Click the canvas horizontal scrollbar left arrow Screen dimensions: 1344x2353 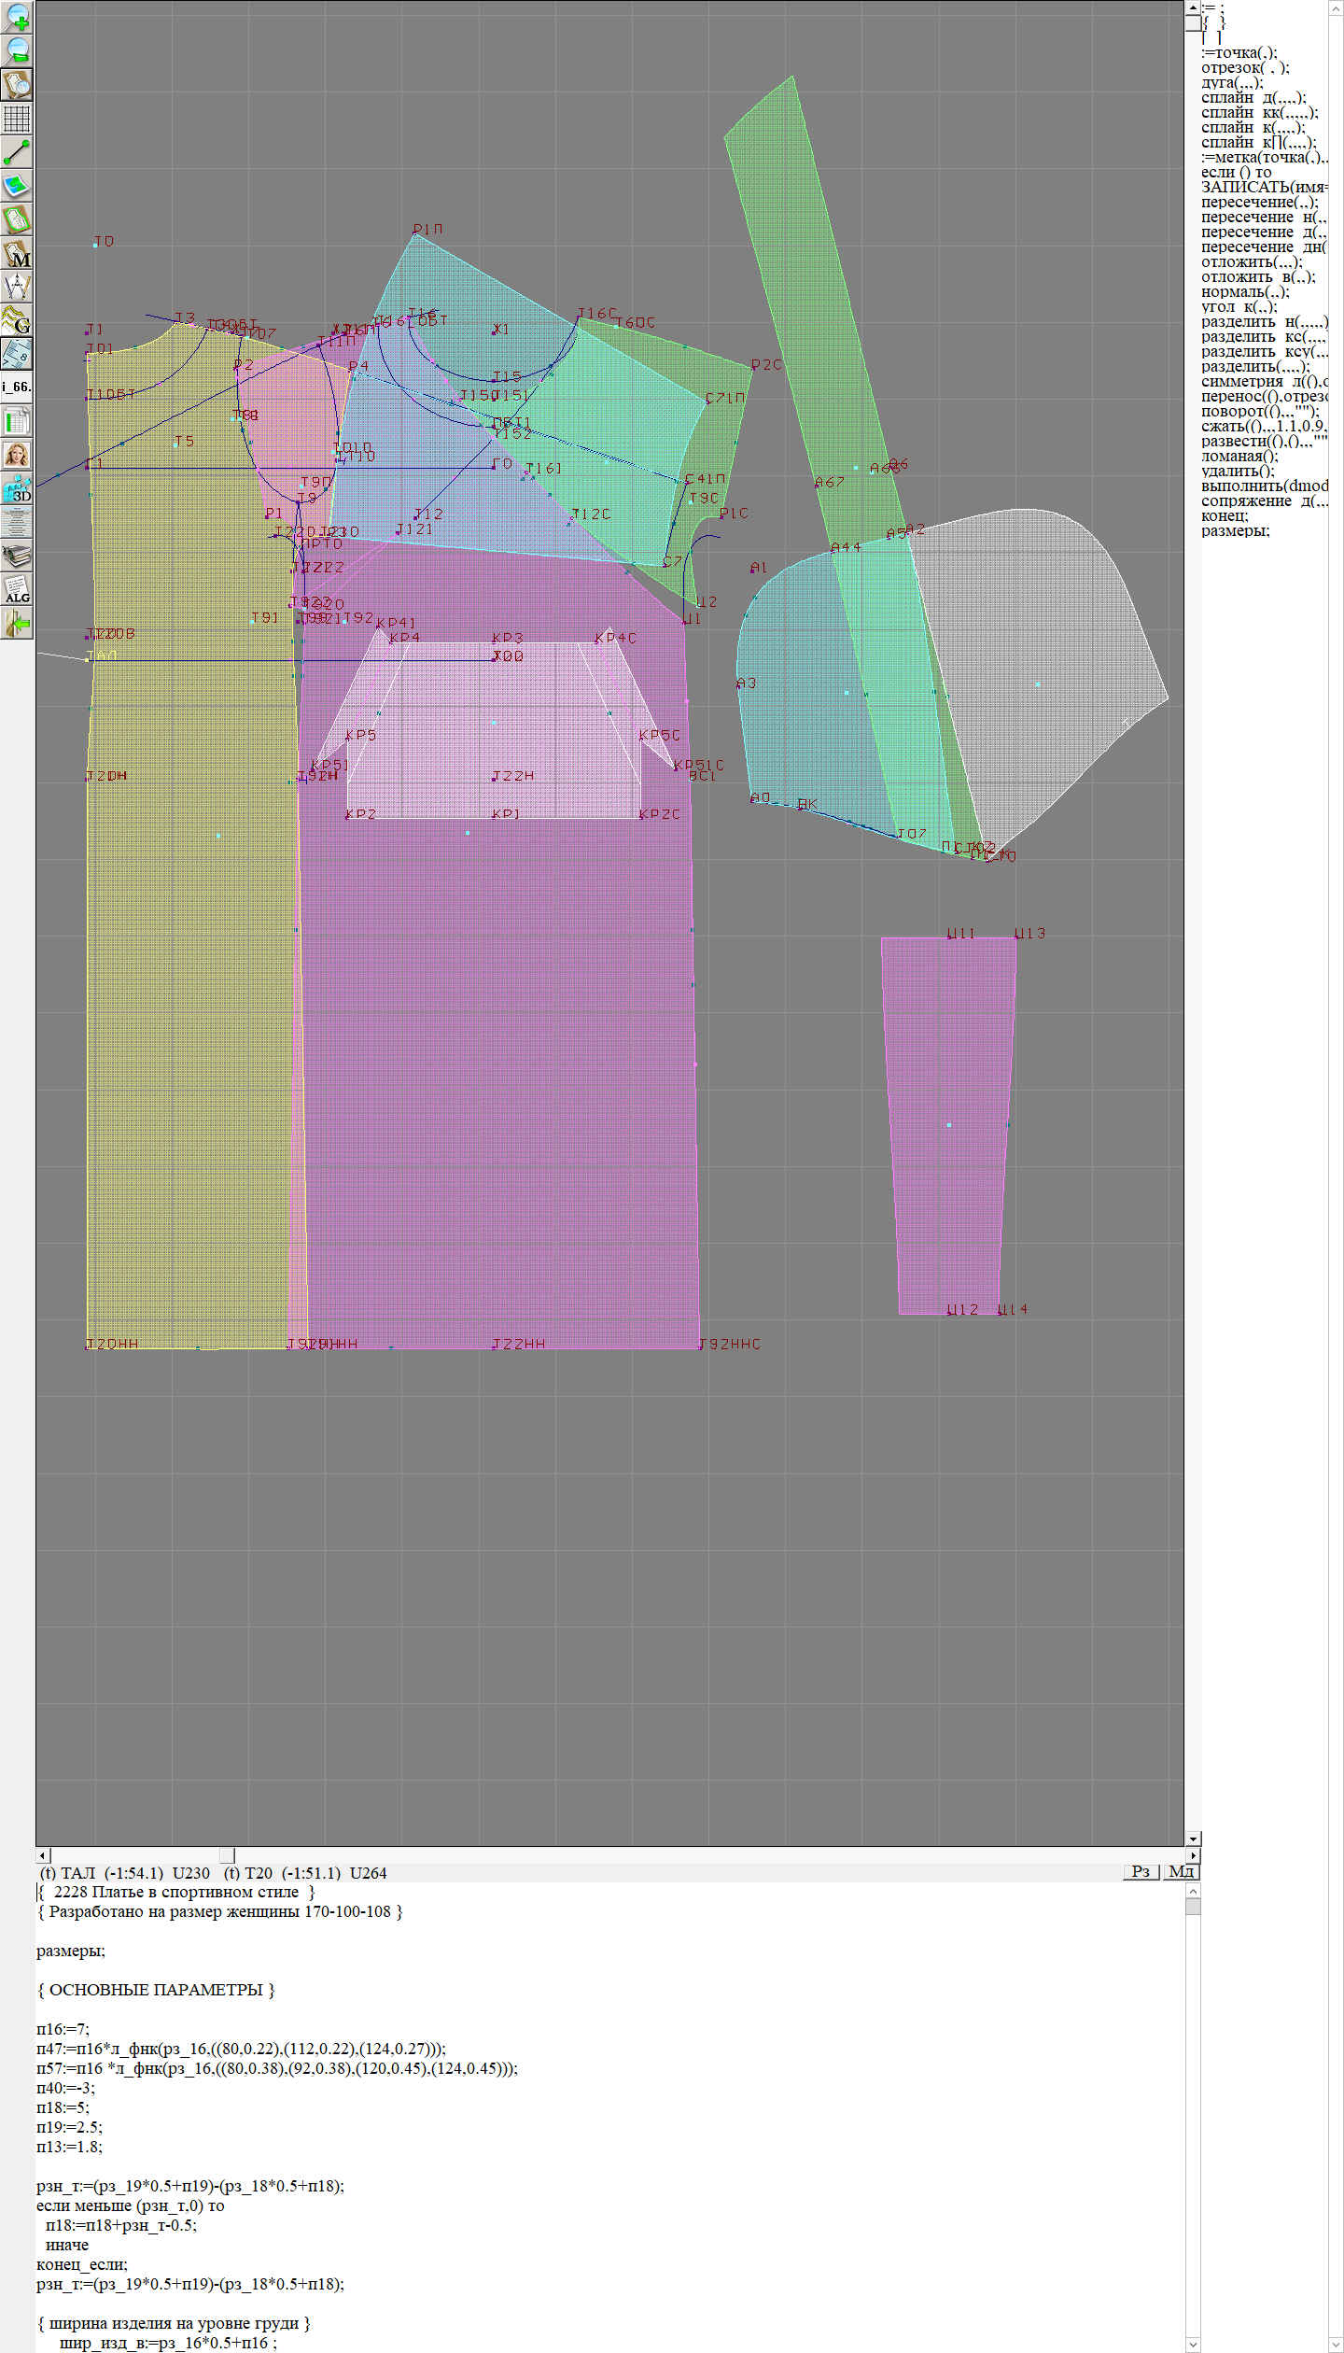pos(42,1854)
